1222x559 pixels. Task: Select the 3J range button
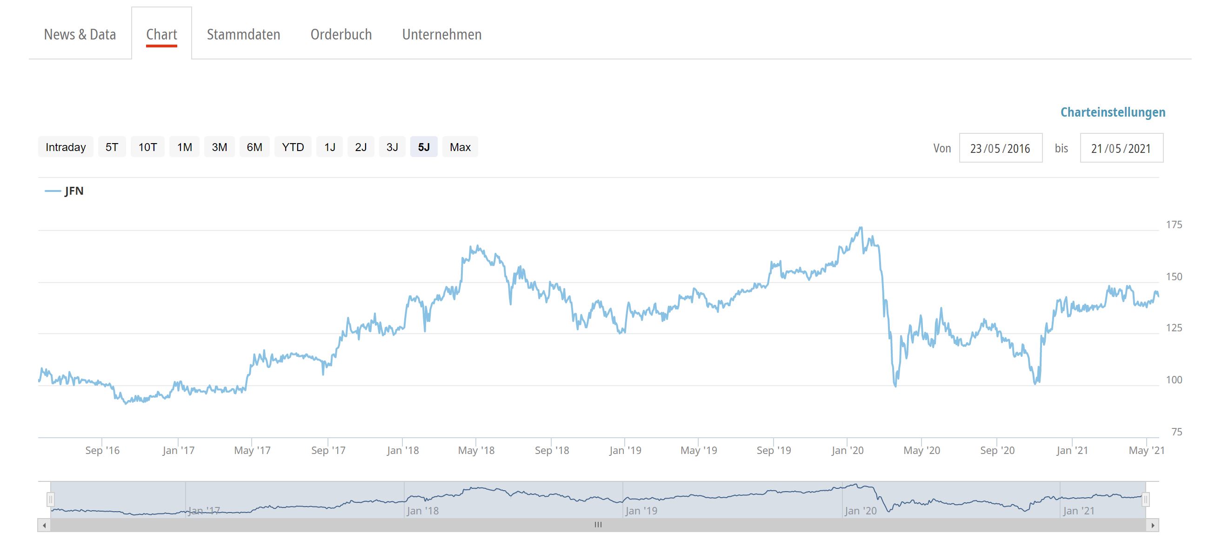[x=392, y=147]
